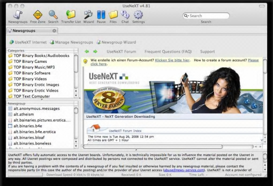This screenshot has width=273, height=186.
Task: Click the icon beside alt.binaries.b4e
Action: (x=10, y=126)
